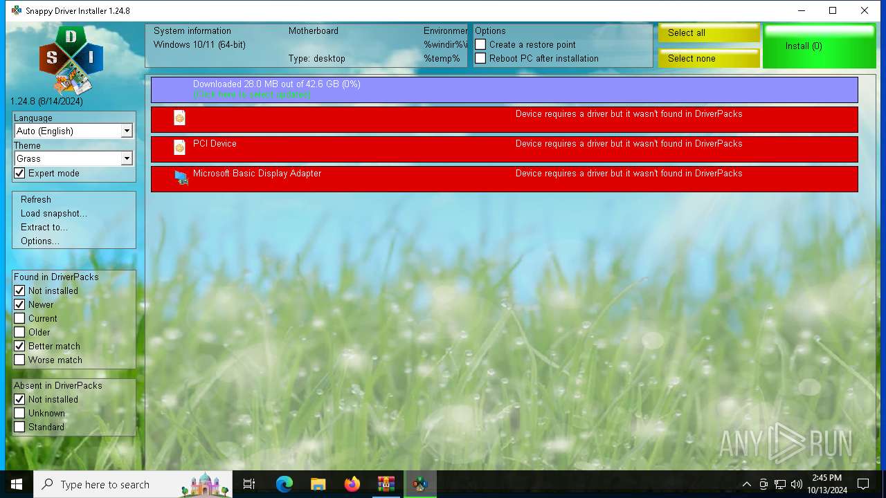Show hidden system tray icons

pos(746,484)
